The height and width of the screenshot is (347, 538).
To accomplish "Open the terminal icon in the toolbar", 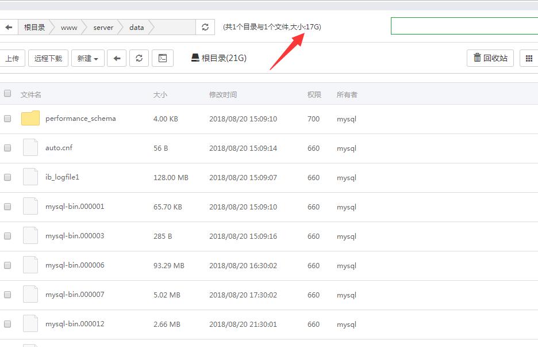I will coord(162,58).
